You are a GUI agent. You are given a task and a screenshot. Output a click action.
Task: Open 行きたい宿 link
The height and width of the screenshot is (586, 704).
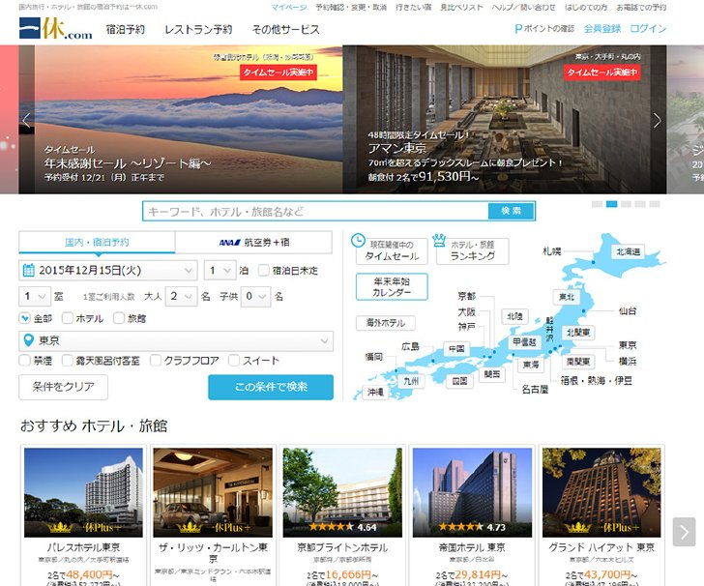pyautogui.click(x=414, y=7)
